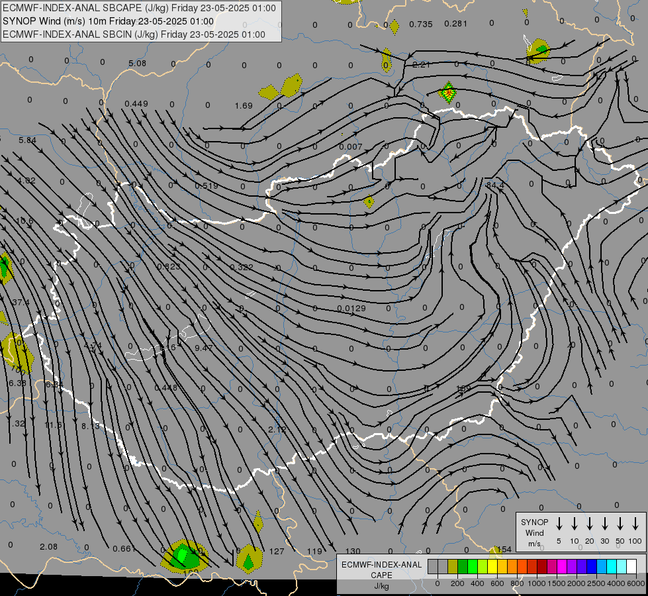The image size is (648, 596).
Task: Select the pure yellow CAPE legend swatch
Action: tap(492, 567)
